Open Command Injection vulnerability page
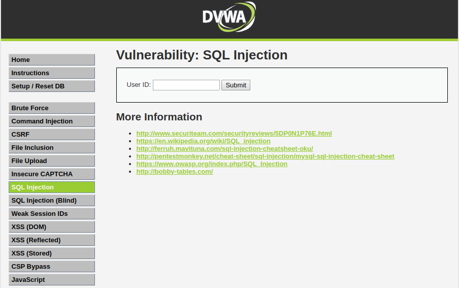The image size is (459, 288). click(x=51, y=121)
